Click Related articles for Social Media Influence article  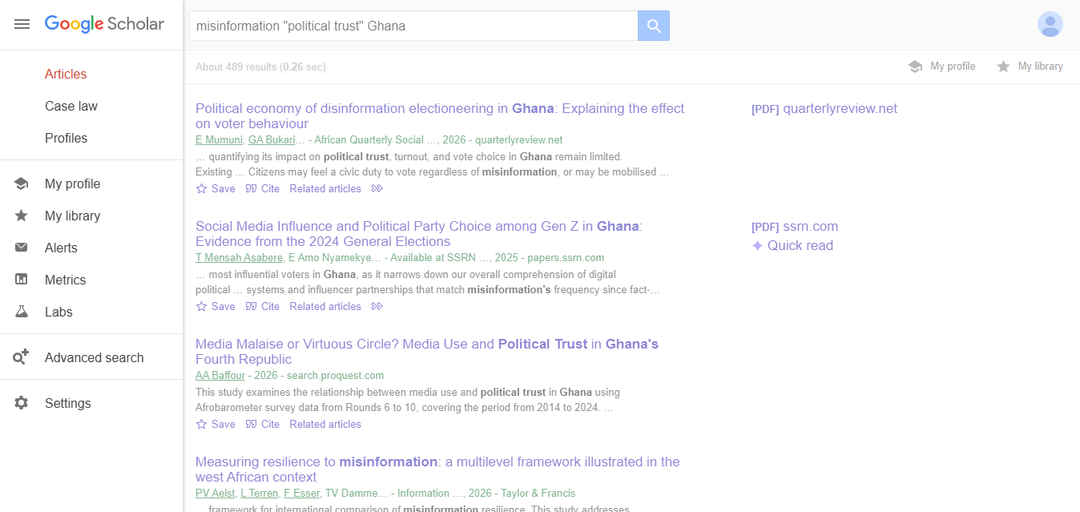click(325, 306)
